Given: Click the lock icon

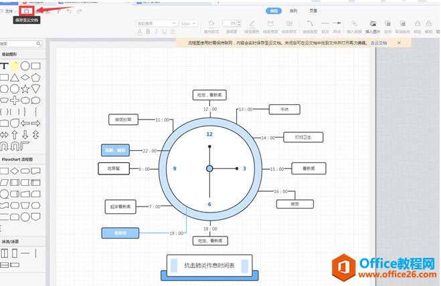Looking at the screenshot, I should coord(418,23).
